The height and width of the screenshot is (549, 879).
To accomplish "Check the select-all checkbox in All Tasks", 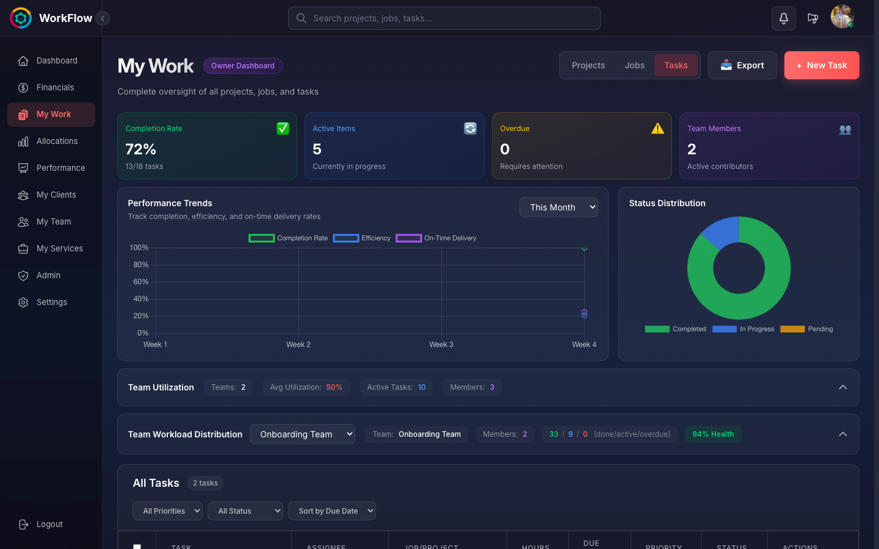I will click(137, 547).
